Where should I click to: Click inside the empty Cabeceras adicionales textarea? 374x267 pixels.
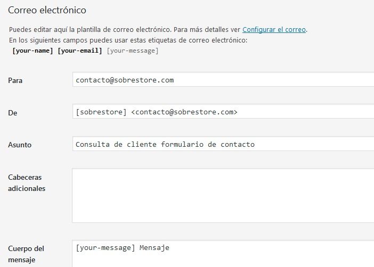tap(223, 195)
